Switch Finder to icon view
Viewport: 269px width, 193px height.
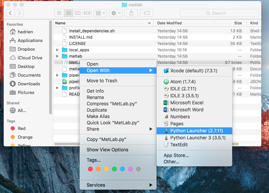coord(59,13)
